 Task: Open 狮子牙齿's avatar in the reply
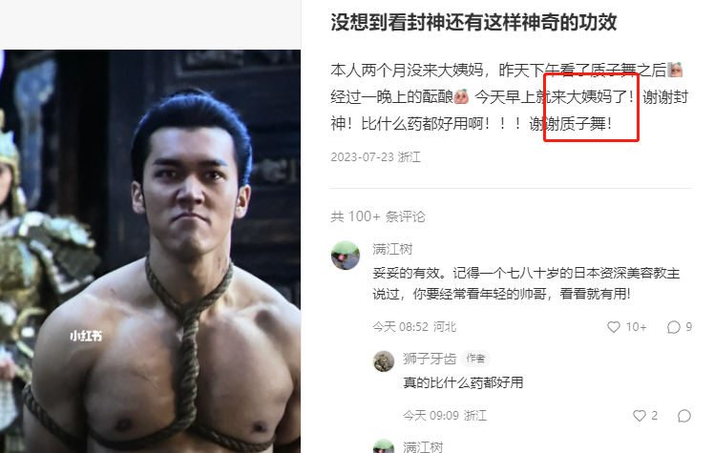tap(384, 361)
